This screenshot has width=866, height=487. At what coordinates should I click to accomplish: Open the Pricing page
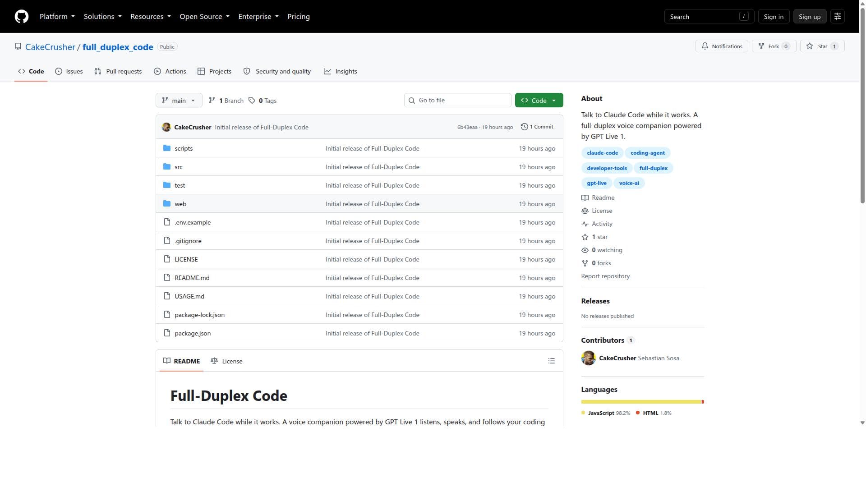coord(299,17)
